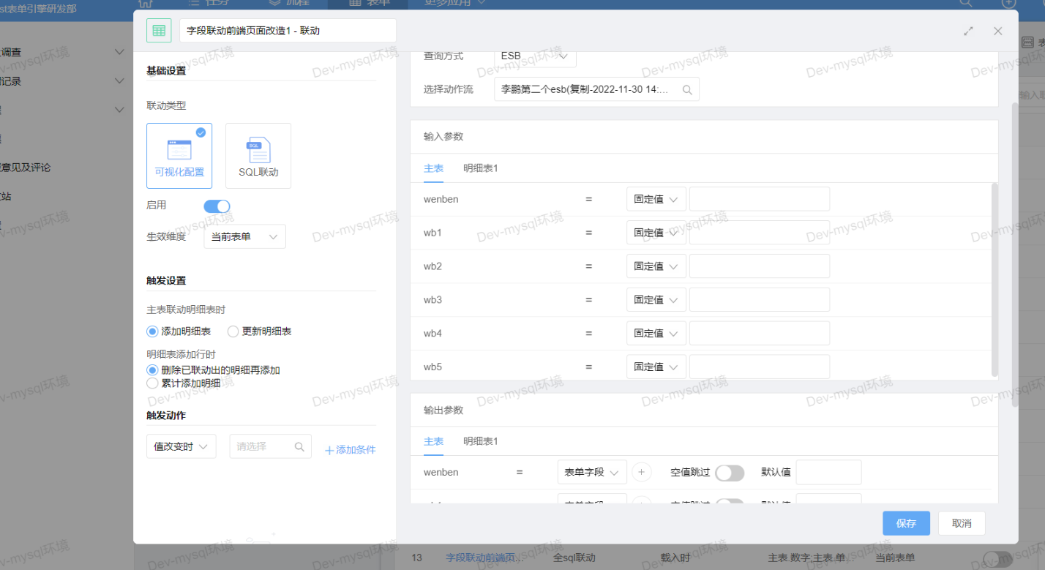The image size is (1045, 570).
Task: Open the 生效维度 当前表单 dropdown
Action: tap(244, 237)
